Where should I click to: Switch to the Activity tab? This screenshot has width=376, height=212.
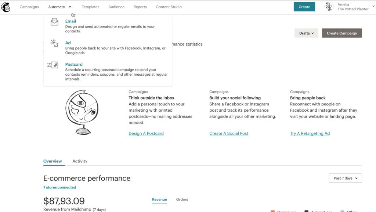pyautogui.click(x=80, y=161)
